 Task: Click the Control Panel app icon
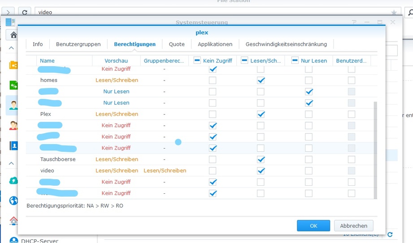point(10,22)
